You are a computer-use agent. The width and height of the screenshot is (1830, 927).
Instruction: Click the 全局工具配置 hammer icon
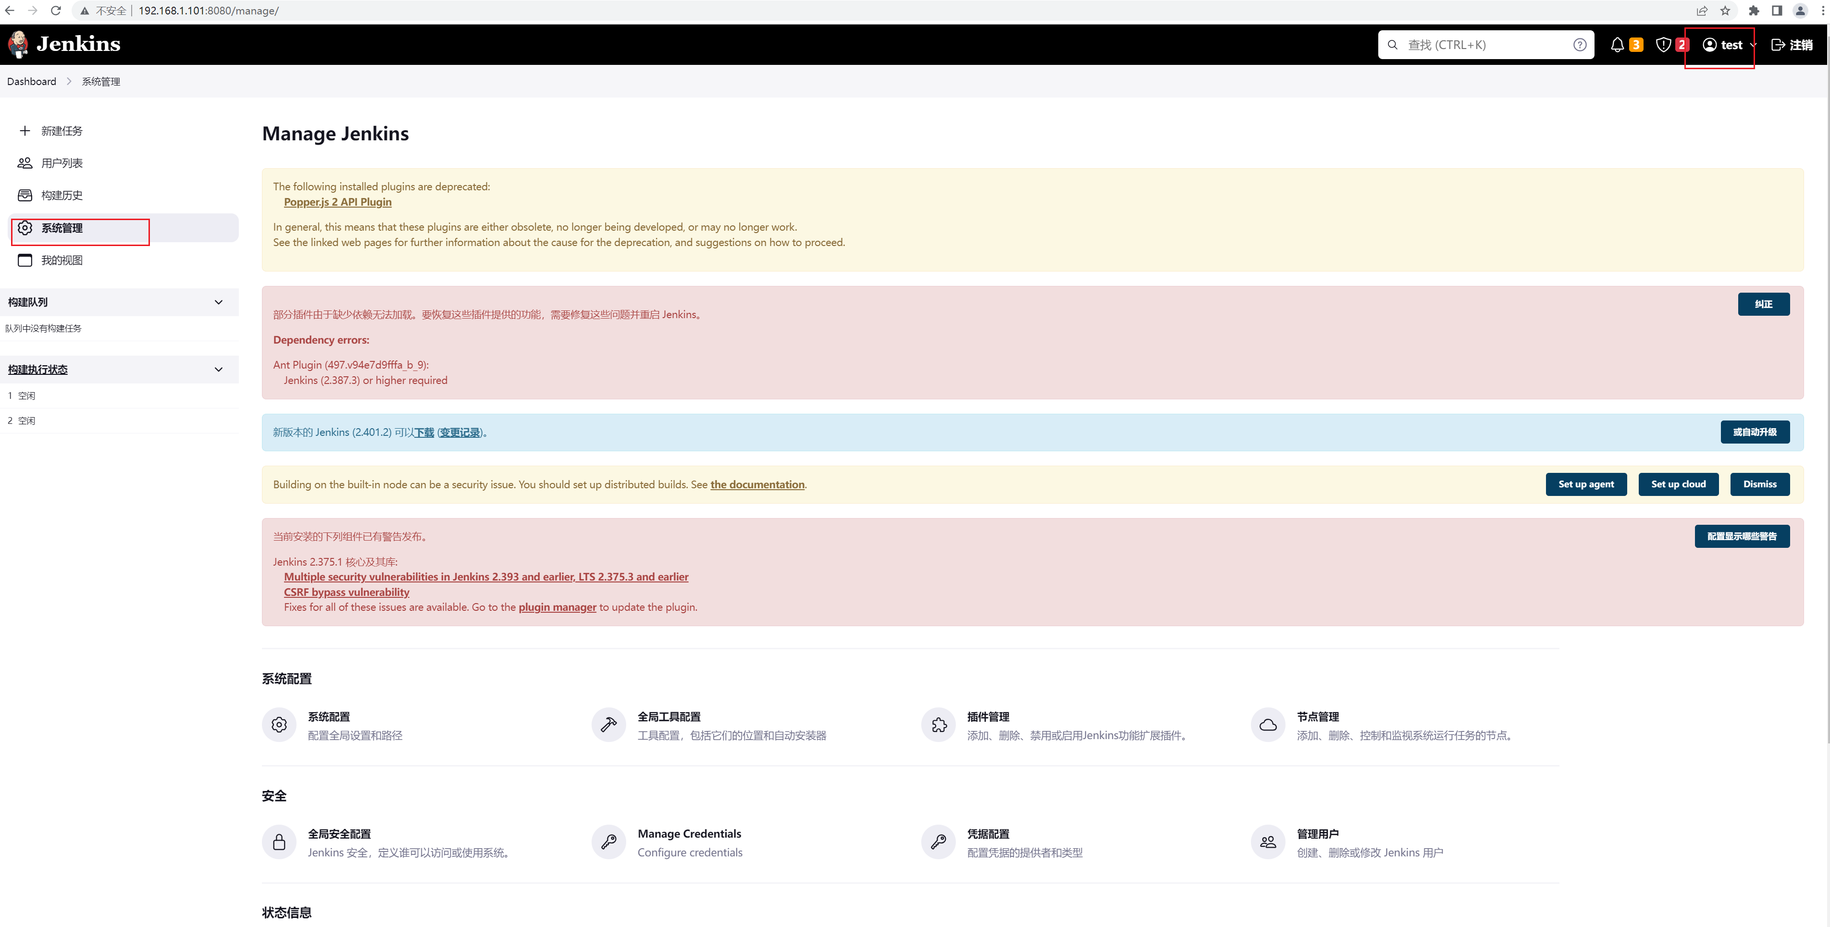click(609, 725)
